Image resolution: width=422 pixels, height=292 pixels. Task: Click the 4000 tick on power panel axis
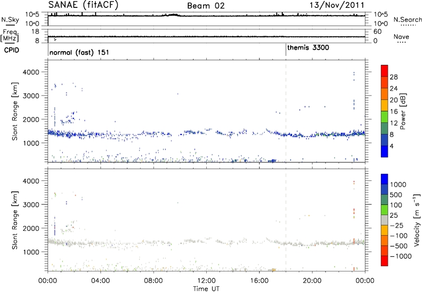pyautogui.click(x=31, y=72)
